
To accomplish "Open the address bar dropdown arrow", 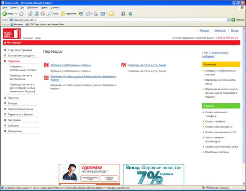I will click(x=228, y=20).
